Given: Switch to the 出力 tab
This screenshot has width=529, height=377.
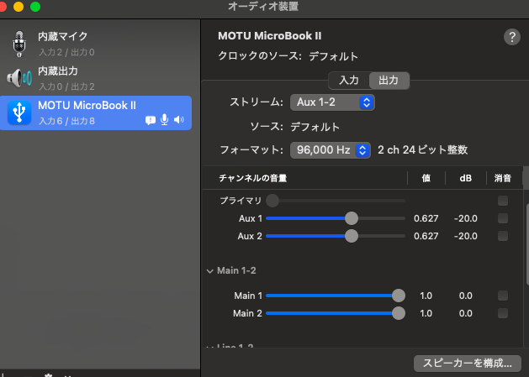Looking at the screenshot, I should pyautogui.click(x=389, y=80).
